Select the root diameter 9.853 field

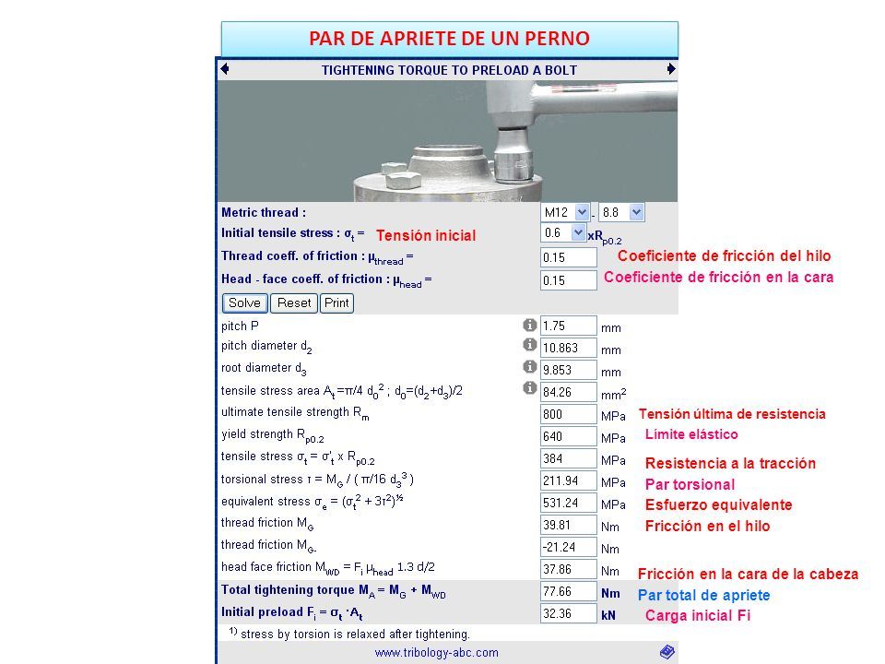569,370
